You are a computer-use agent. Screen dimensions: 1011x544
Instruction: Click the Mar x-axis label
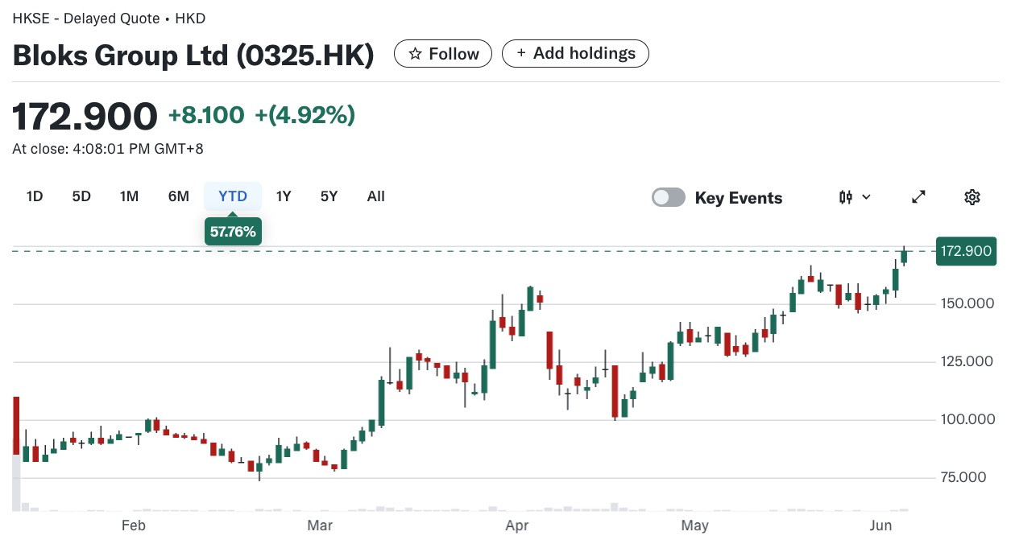pos(320,526)
